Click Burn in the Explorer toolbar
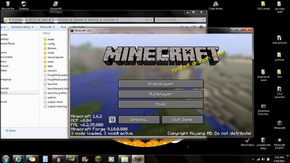Image resolution: width=290 pixels, height=163 pixels. tap(63, 27)
